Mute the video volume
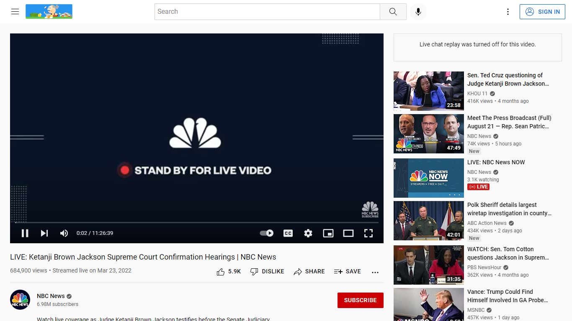 [x=64, y=233]
